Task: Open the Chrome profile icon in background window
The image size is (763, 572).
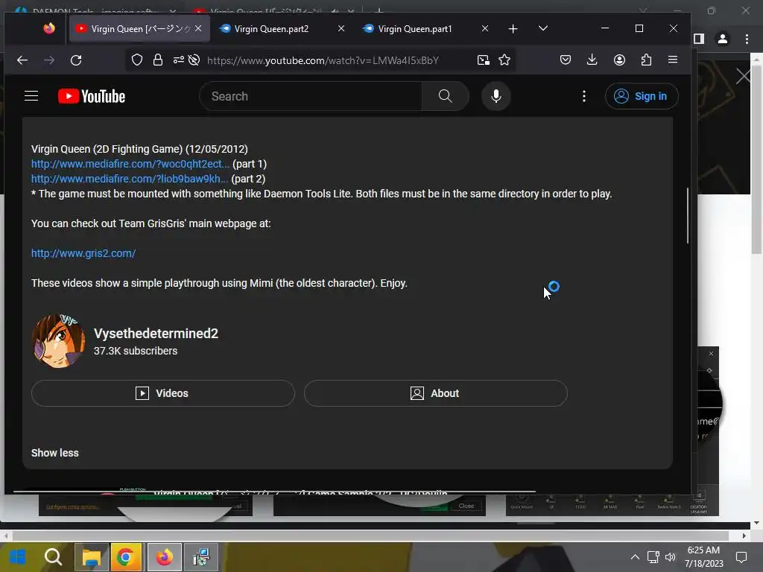Action: pyautogui.click(x=723, y=39)
